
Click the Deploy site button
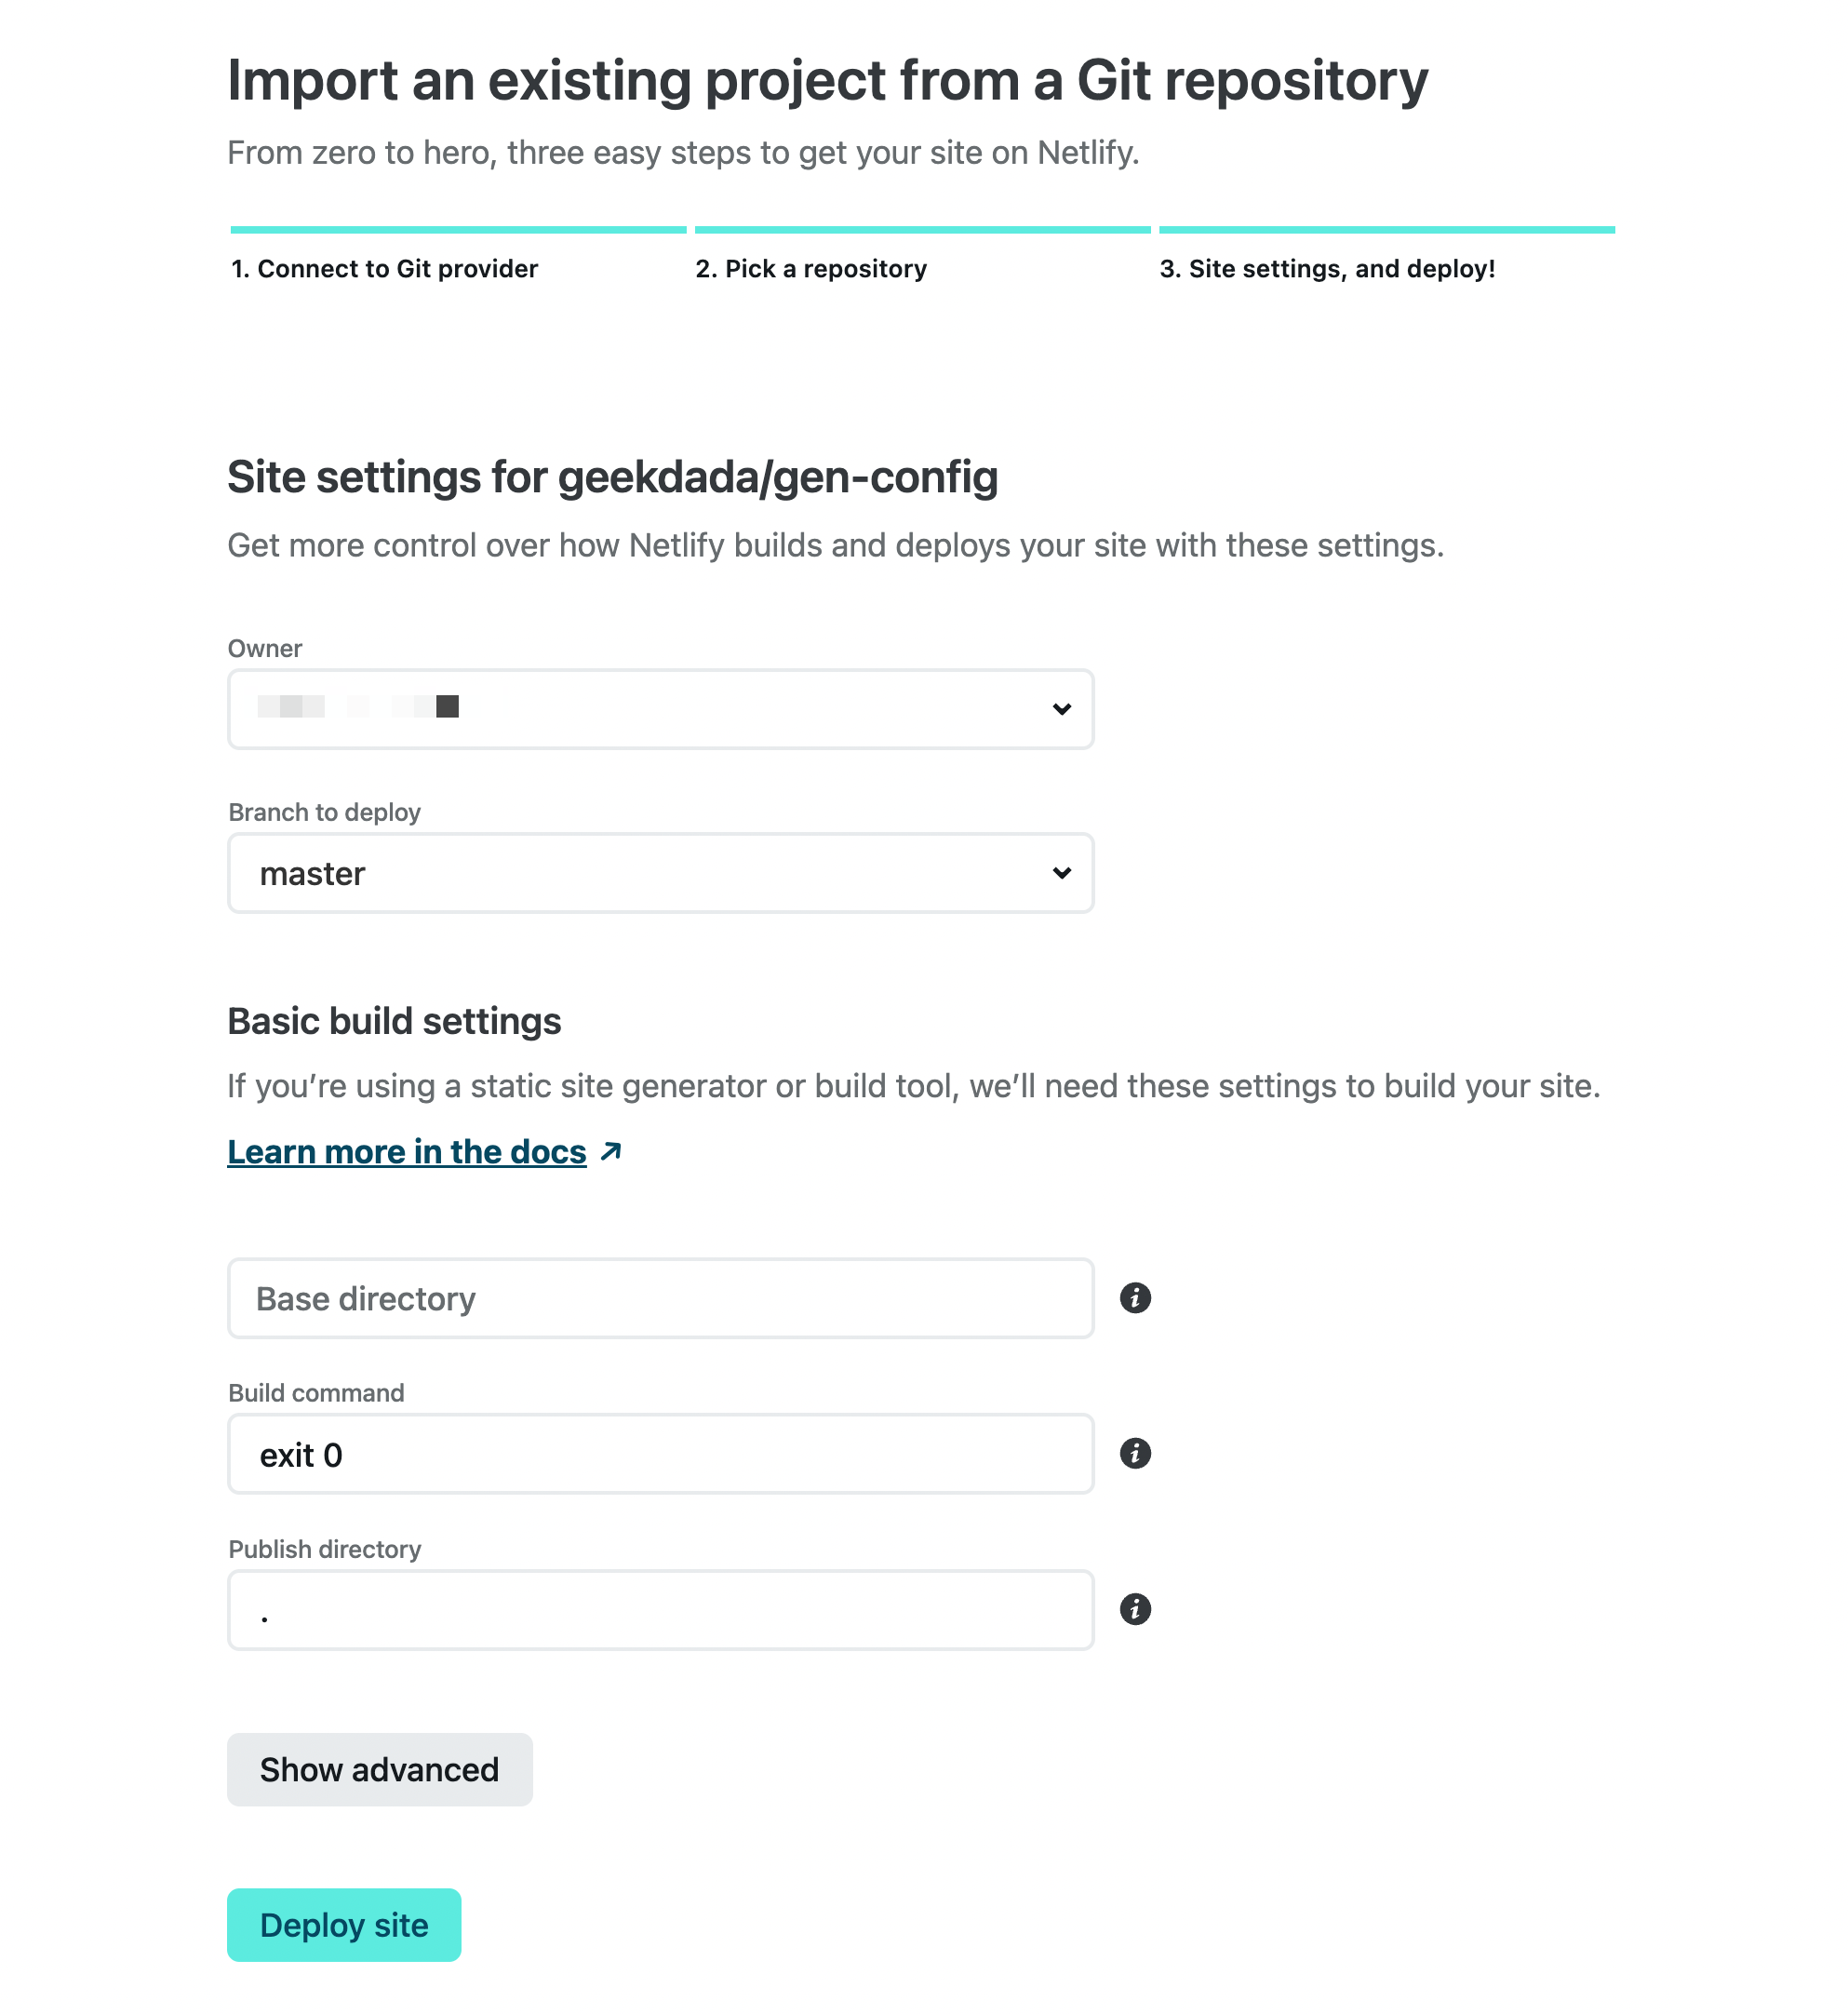344,1925
